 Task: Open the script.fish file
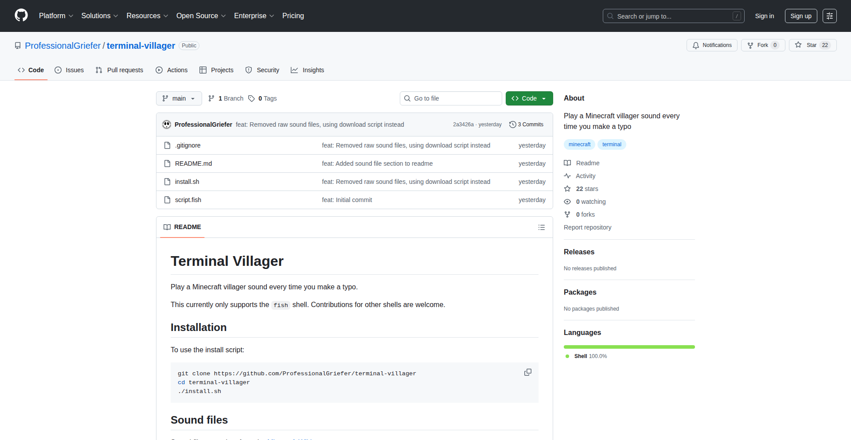click(188, 200)
